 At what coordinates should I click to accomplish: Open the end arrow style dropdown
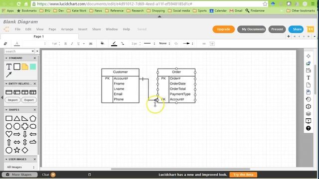(188, 43)
